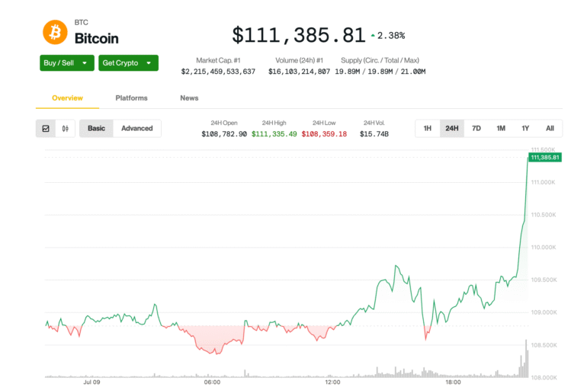This screenshot has height=387, width=587.
Task: Select the Basic chart mode
Action: coord(96,129)
